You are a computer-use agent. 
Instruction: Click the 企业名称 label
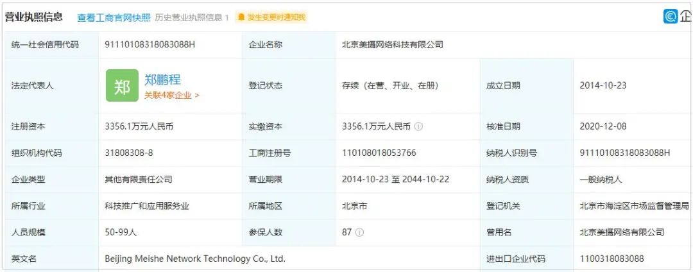pyautogui.click(x=266, y=45)
